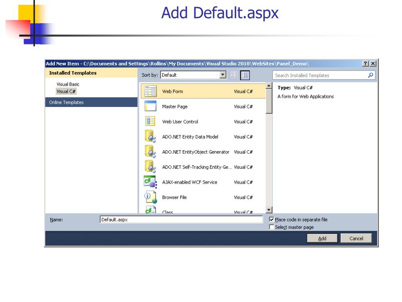Switch to medium icons view
Image resolution: width=402 pixels, height=302 pixels.
245,75
